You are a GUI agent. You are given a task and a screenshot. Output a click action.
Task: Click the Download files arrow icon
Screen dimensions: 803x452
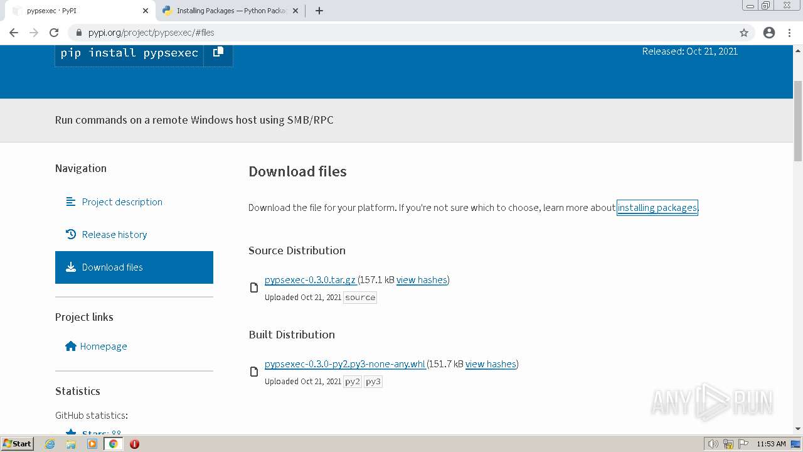tap(70, 267)
